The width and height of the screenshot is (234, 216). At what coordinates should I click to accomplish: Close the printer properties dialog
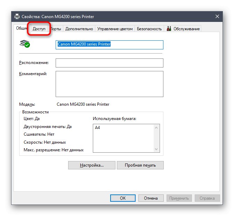point(217,16)
